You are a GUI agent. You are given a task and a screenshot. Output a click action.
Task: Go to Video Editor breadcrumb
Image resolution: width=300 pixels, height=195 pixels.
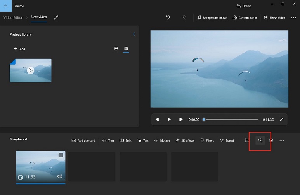[13, 18]
